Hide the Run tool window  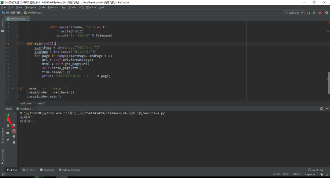[x=327, y=109]
